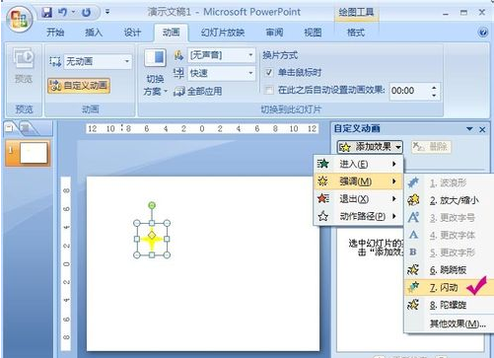The width and height of the screenshot is (494, 358).
Task: Switch to the 视图 ribbon tab
Action: pos(313,33)
